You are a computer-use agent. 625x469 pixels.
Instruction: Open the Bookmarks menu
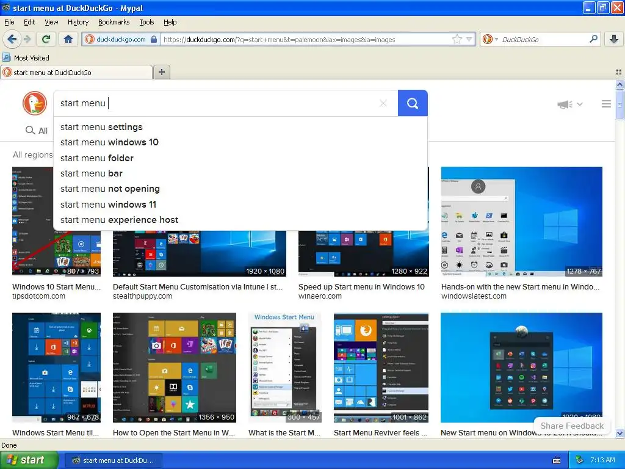coord(114,22)
